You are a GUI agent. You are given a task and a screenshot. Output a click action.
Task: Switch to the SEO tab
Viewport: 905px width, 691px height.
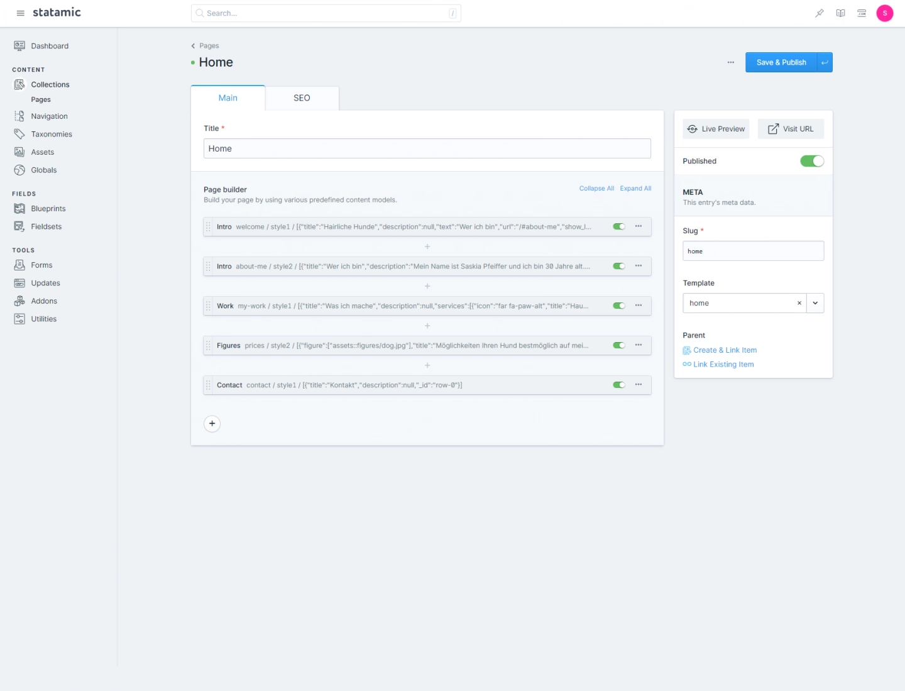coord(302,98)
